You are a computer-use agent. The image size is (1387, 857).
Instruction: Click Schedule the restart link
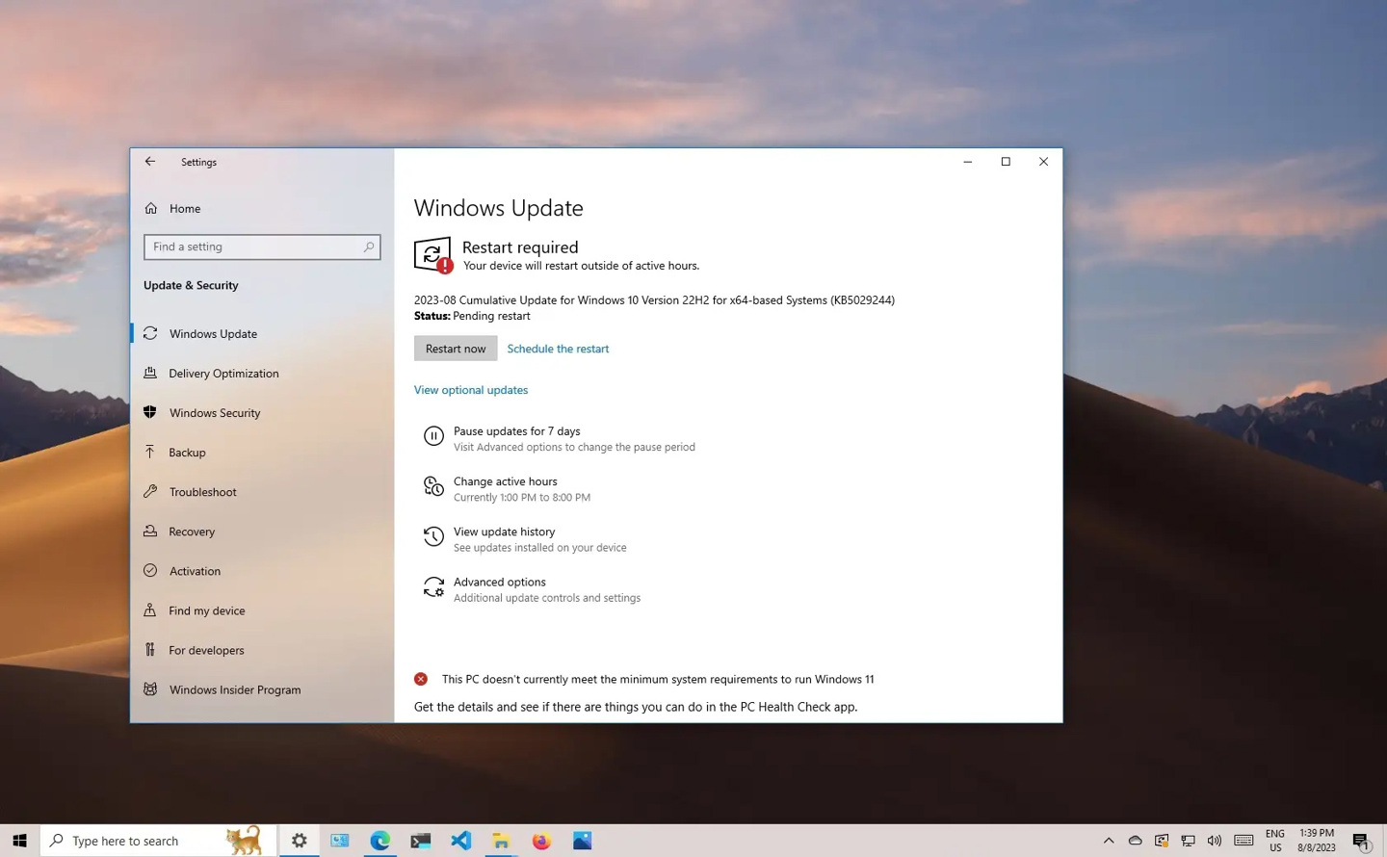point(558,349)
